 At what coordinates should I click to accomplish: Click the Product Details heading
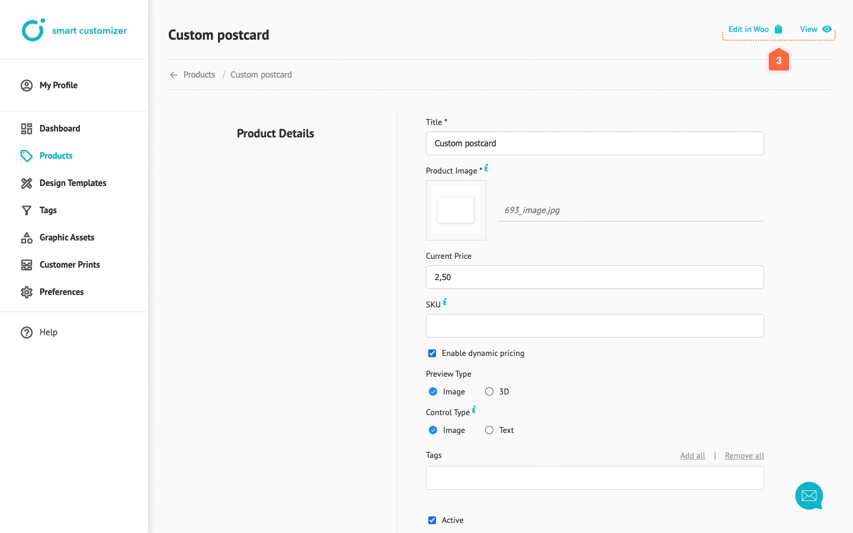275,133
